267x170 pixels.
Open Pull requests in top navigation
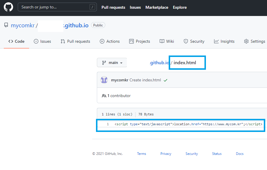tap(113, 7)
